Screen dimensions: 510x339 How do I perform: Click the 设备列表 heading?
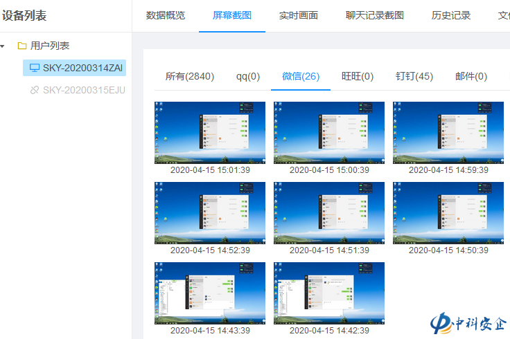pyautogui.click(x=24, y=16)
